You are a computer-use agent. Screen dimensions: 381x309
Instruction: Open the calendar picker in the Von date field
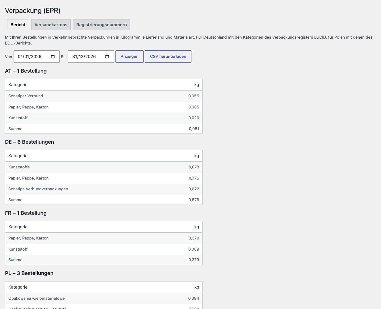53,57
